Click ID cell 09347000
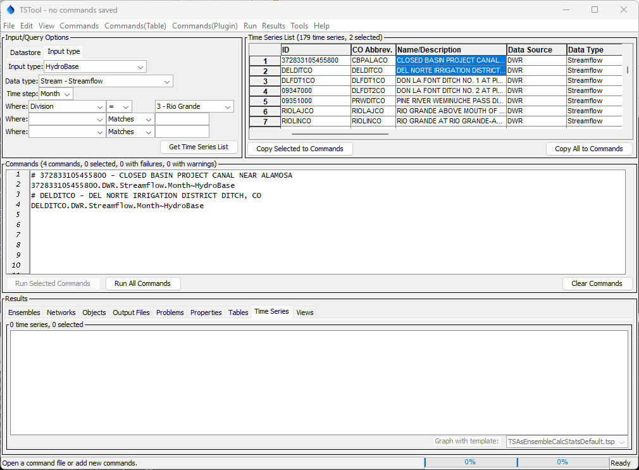This screenshot has height=470, width=639. 316,90
